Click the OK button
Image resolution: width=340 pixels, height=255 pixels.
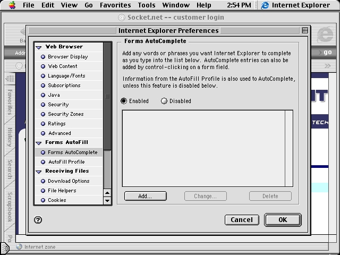click(283, 220)
